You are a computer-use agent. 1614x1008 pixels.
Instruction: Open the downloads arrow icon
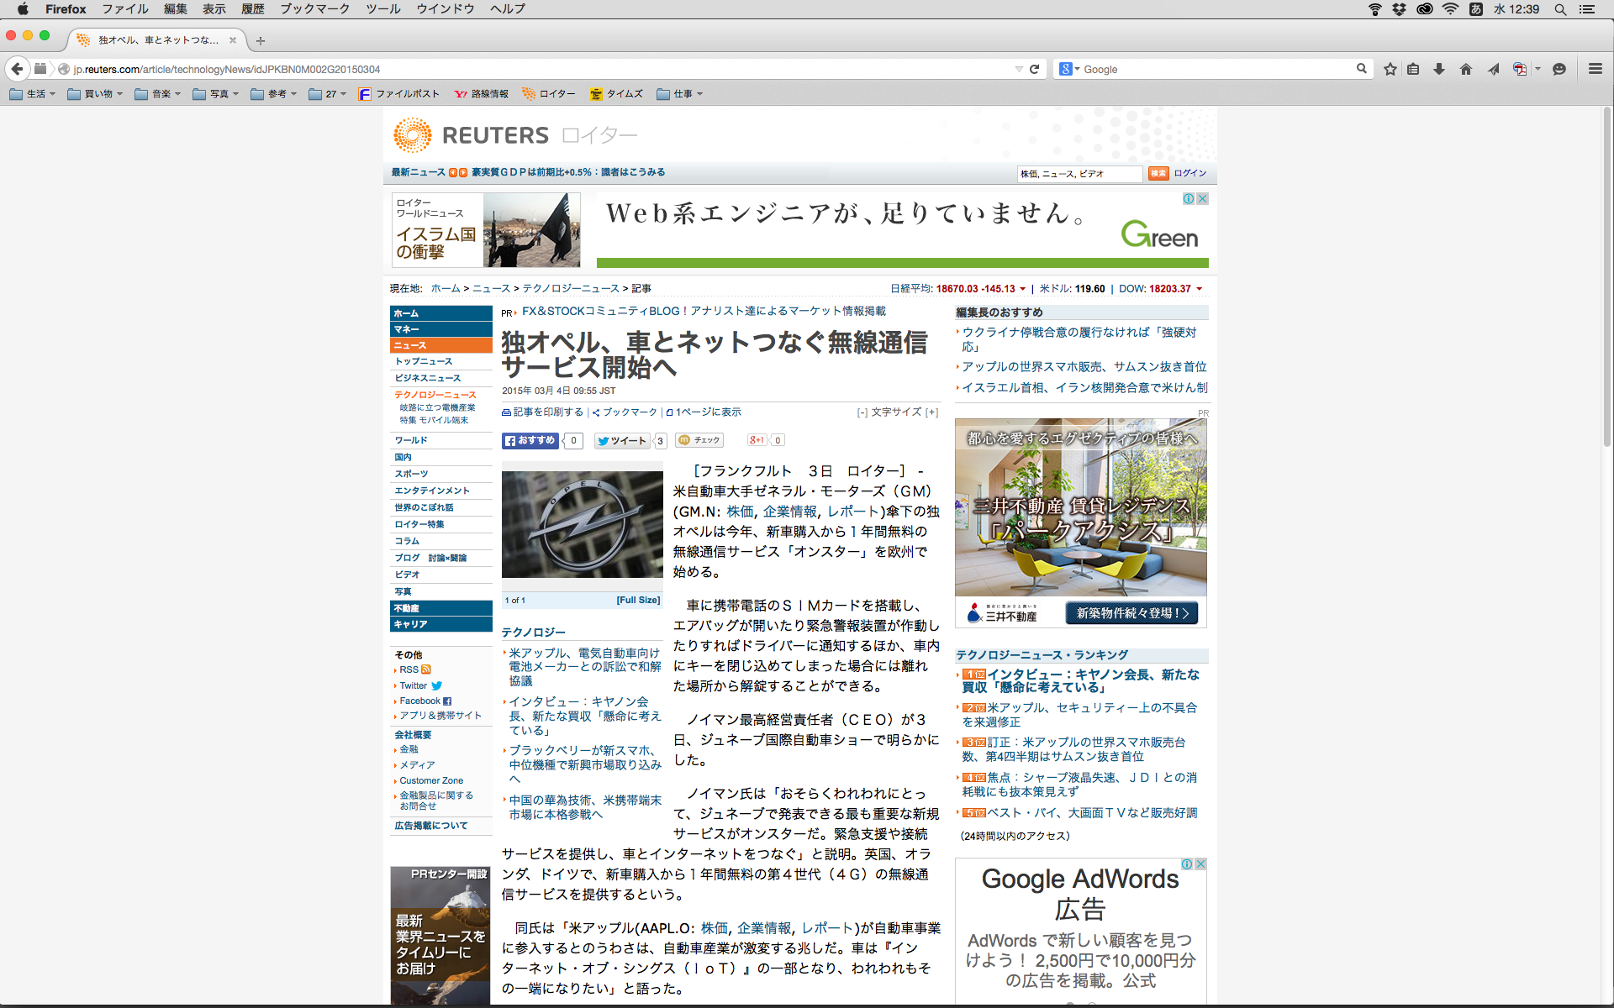1439,69
